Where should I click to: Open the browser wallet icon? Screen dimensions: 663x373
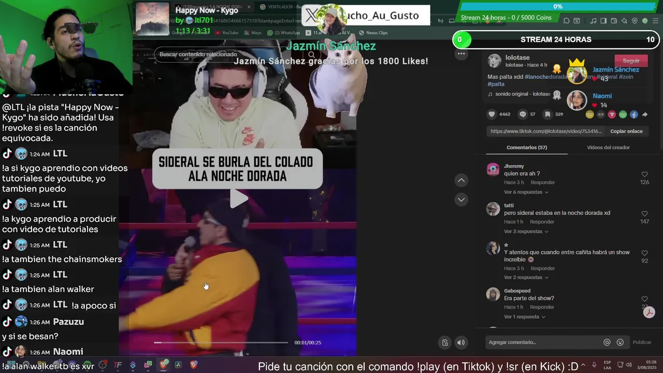point(614,21)
